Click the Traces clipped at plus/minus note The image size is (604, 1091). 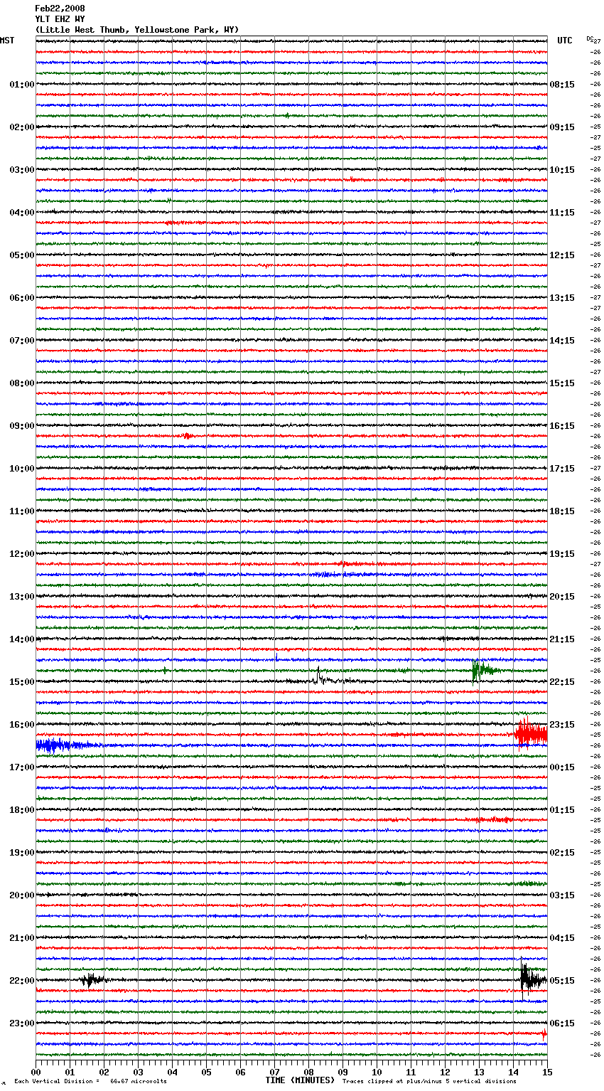coord(429,1081)
